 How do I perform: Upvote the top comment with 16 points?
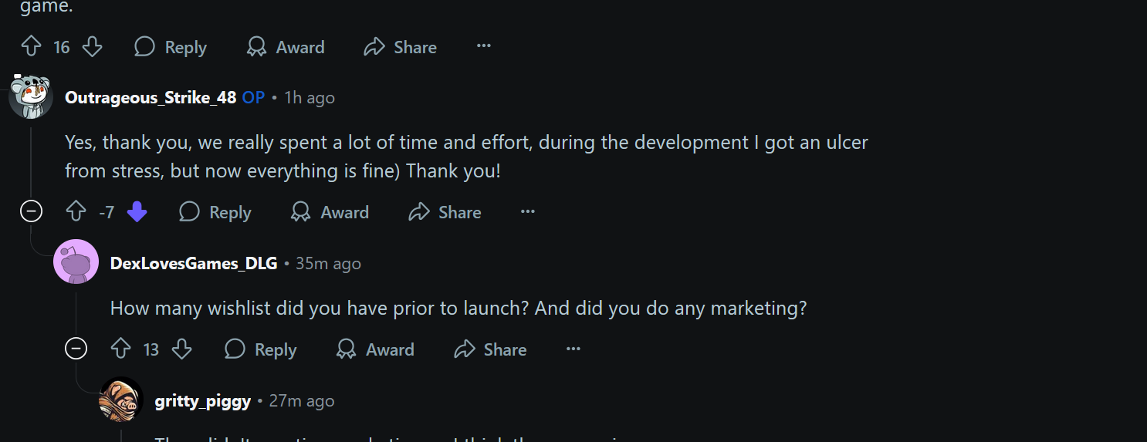(31, 47)
